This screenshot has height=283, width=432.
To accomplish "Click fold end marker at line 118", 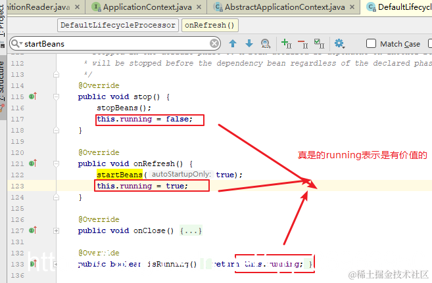I will pyautogui.click(x=56, y=130).
